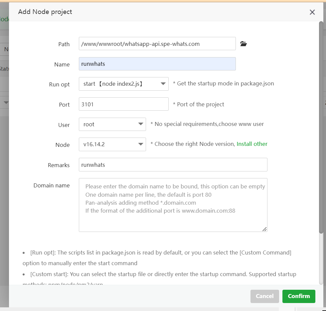This screenshot has height=311, width=326.
Task: Click the dropdown arrow behind the dialog's left edge
Action: 6,103
